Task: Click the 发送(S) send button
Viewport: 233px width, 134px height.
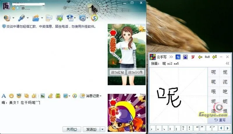Action: coord(91,129)
